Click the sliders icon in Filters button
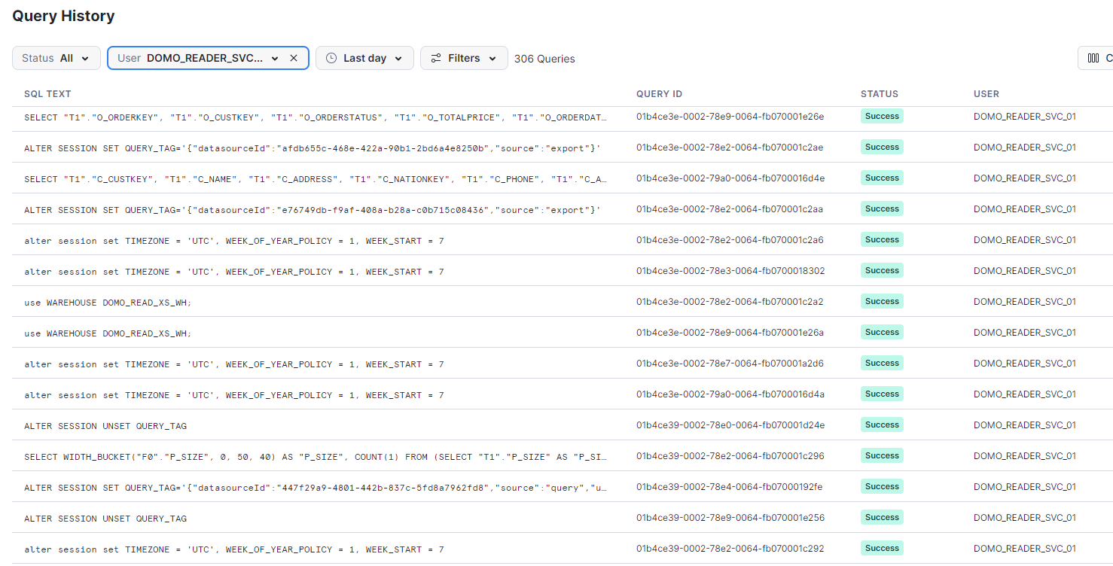This screenshot has width=1113, height=566. tap(436, 58)
